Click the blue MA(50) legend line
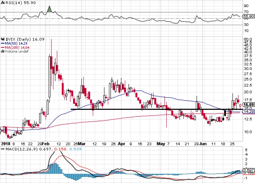255x183 pixels. (3, 43)
